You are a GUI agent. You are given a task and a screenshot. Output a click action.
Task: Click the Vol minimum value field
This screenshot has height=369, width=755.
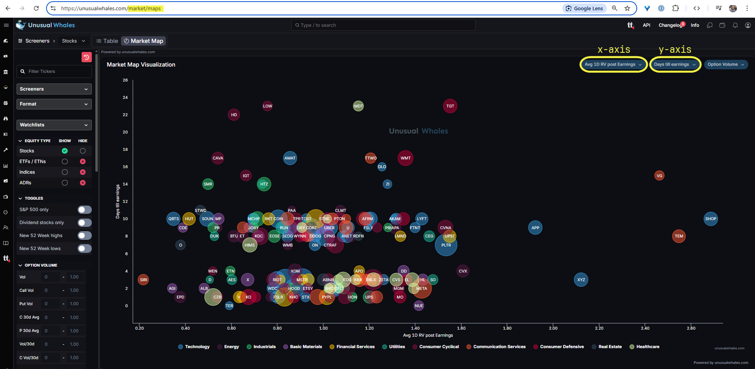50,277
